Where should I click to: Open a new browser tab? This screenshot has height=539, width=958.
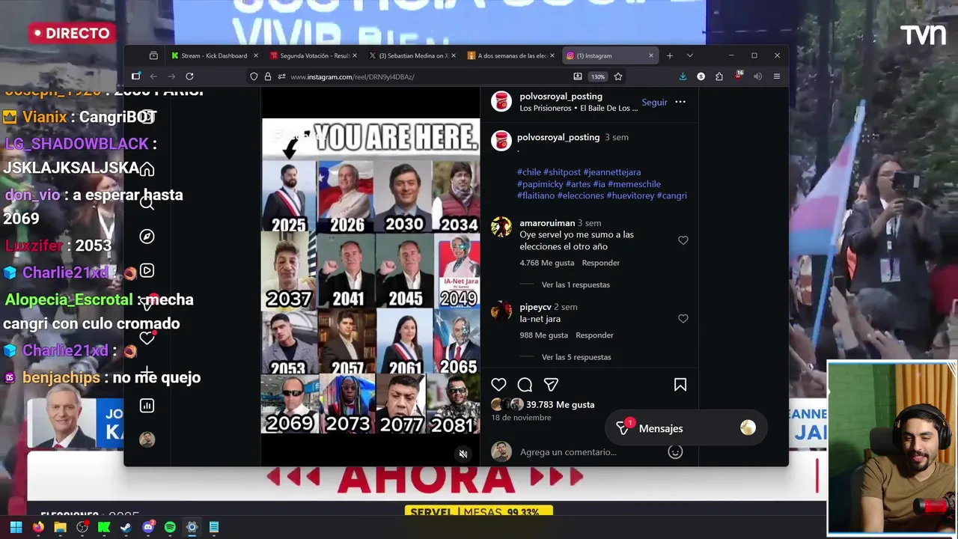pos(670,55)
